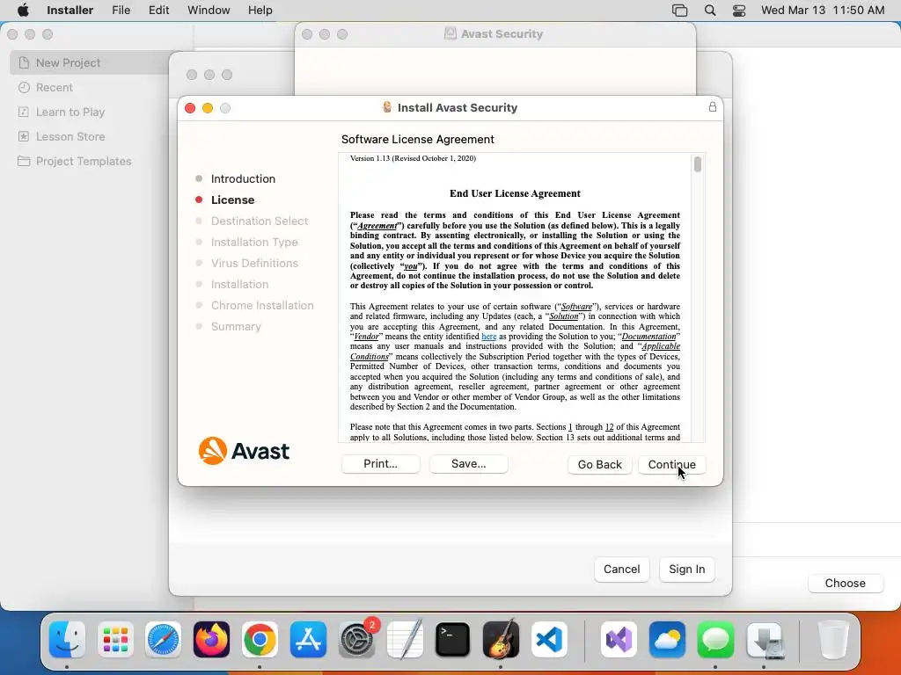Viewport: 901px width, 675px height.
Task: Continue to the next installer step
Action: pyautogui.click(x=671, y=464)
